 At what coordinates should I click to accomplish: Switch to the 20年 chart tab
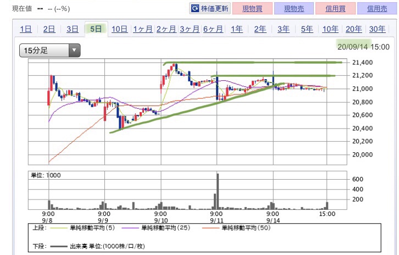pyautogui.click(x=354, y=29)
